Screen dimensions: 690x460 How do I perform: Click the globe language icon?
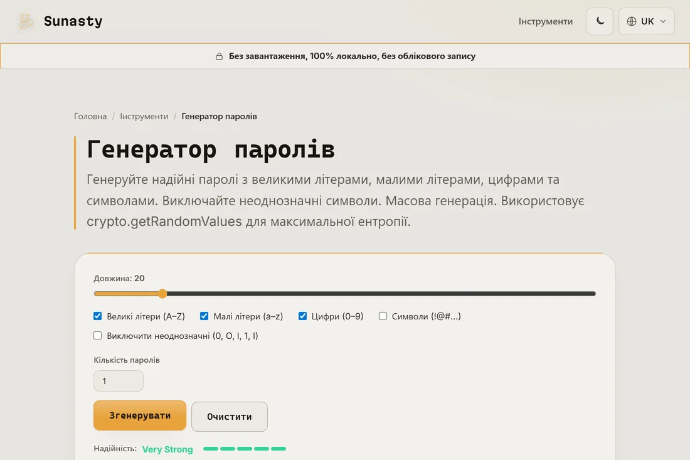[x=632, y=21]
